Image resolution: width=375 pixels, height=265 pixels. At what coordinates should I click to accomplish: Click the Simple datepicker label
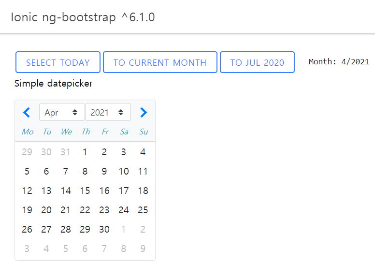(x=53, y=84)
